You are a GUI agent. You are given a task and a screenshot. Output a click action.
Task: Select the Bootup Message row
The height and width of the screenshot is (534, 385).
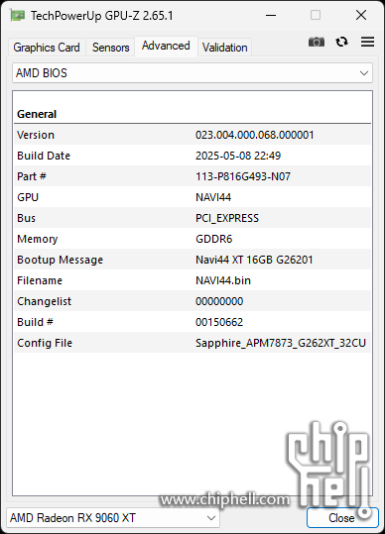pos(192,260)
